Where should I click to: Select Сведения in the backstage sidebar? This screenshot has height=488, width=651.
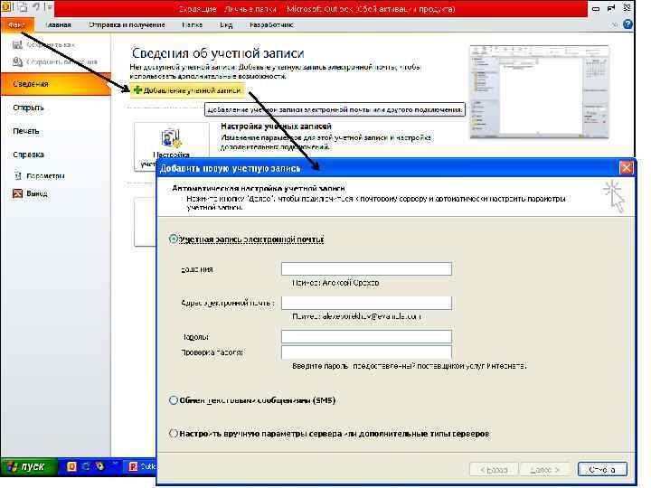click(56, 84)
